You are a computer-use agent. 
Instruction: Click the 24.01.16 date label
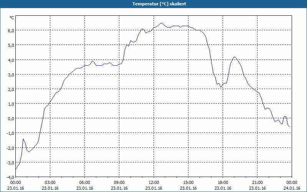[292, 188]
